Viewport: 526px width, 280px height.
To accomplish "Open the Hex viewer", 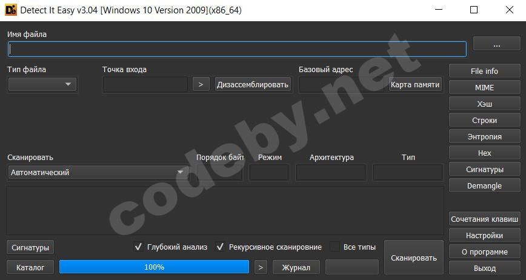I will 484,153.
